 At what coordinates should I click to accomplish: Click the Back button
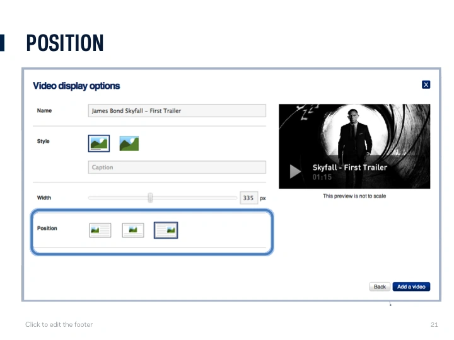pyautogui.click(x=380, y=286)
